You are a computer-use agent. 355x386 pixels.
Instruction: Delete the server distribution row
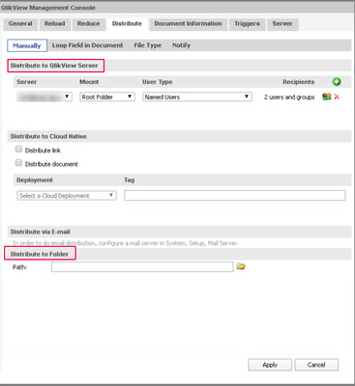[x=337, y=96]
